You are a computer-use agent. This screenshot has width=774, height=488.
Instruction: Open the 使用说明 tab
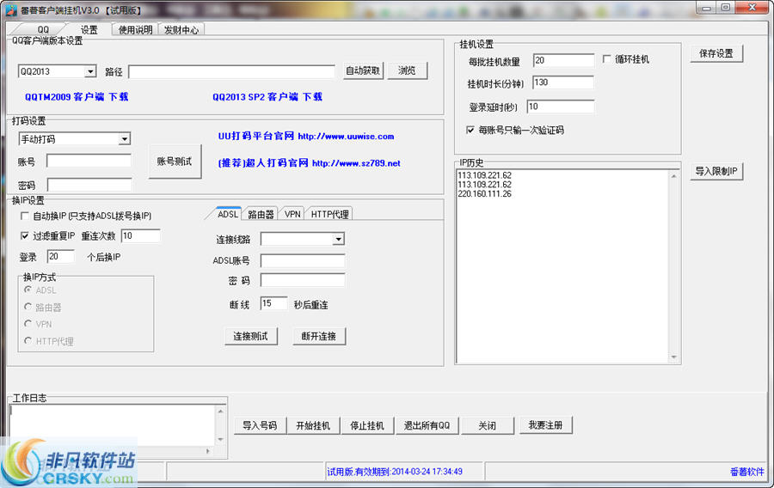135,29
